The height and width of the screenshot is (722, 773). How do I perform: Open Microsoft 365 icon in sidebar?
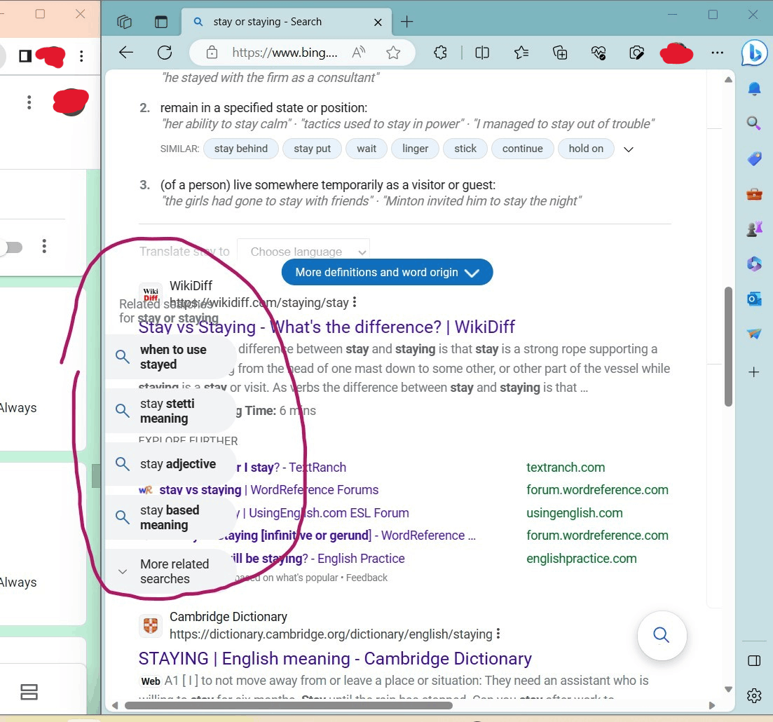coord(754,264)
